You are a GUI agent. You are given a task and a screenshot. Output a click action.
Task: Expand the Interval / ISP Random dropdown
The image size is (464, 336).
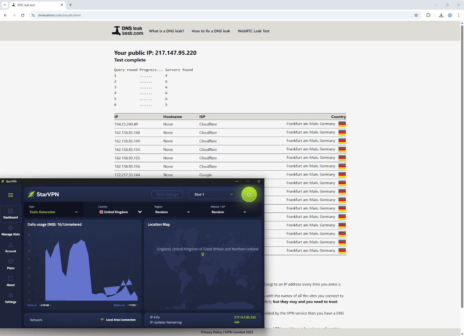[229, 212]
